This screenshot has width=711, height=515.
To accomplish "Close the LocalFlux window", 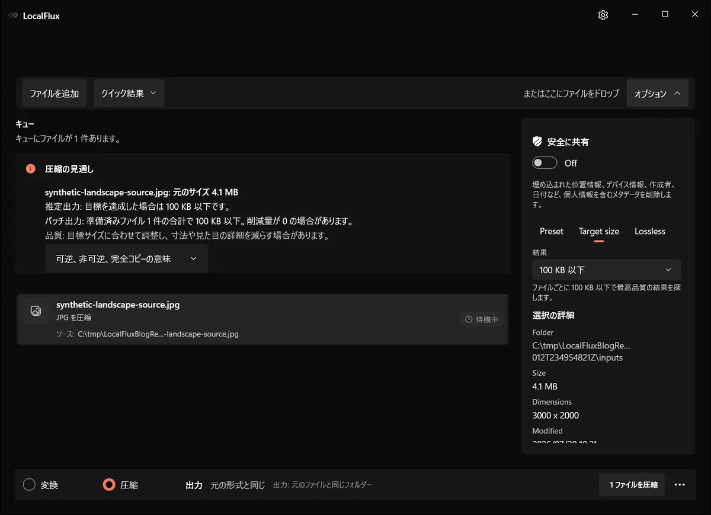I will click(x=695, y=15).
